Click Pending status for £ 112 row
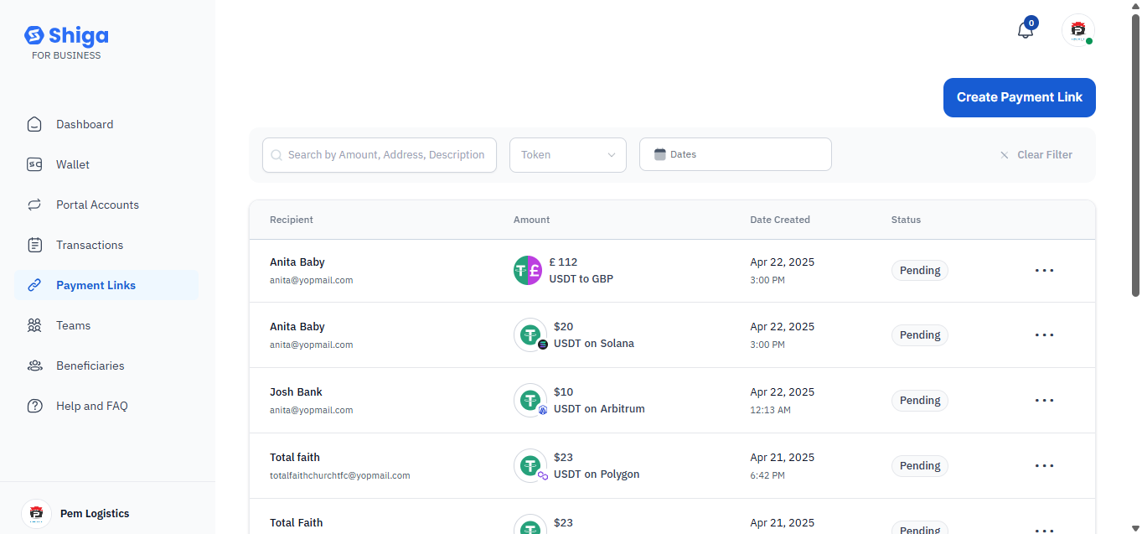This screenshot has height=534, width=1142. point(920,271)
